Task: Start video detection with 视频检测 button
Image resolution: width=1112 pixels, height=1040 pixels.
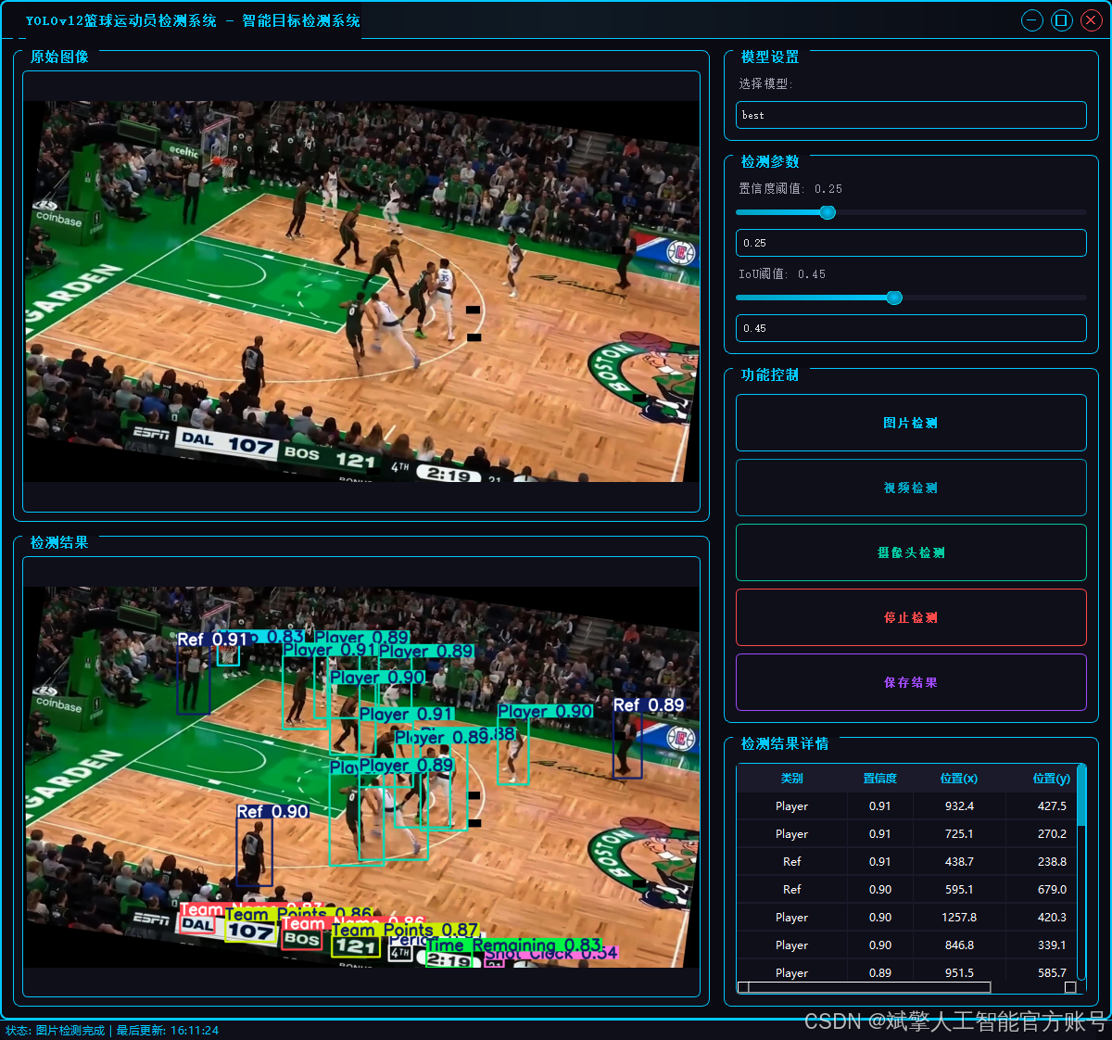Action: click(x=911, y=488)
